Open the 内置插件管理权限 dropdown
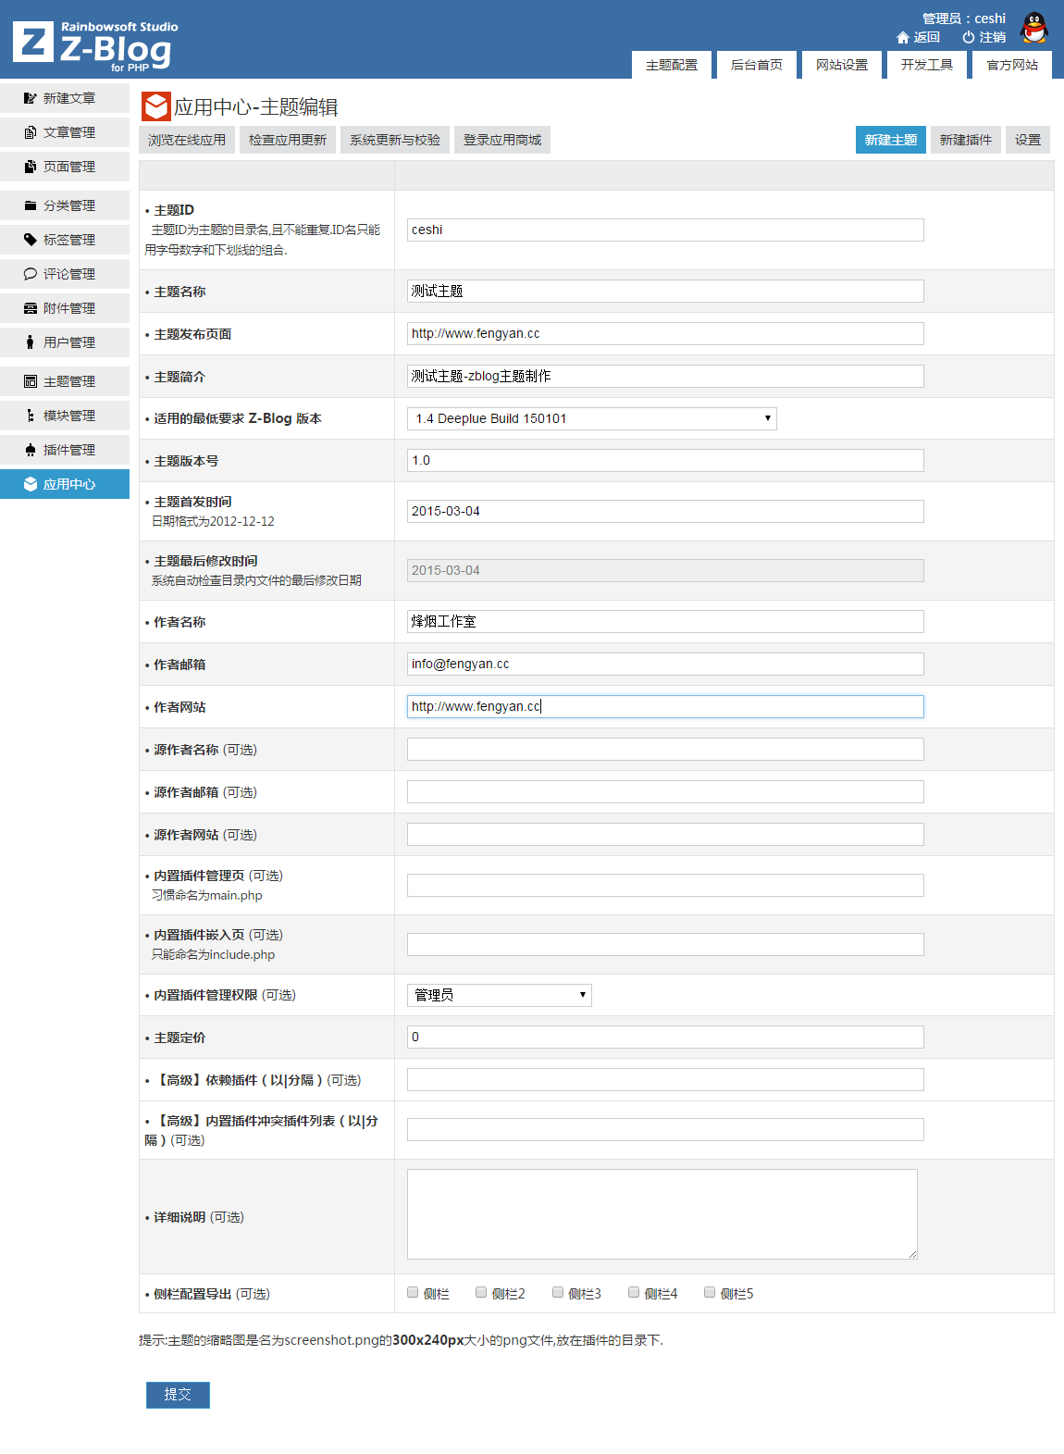This screenshot has width=1064, height=1454. (500, 995)
